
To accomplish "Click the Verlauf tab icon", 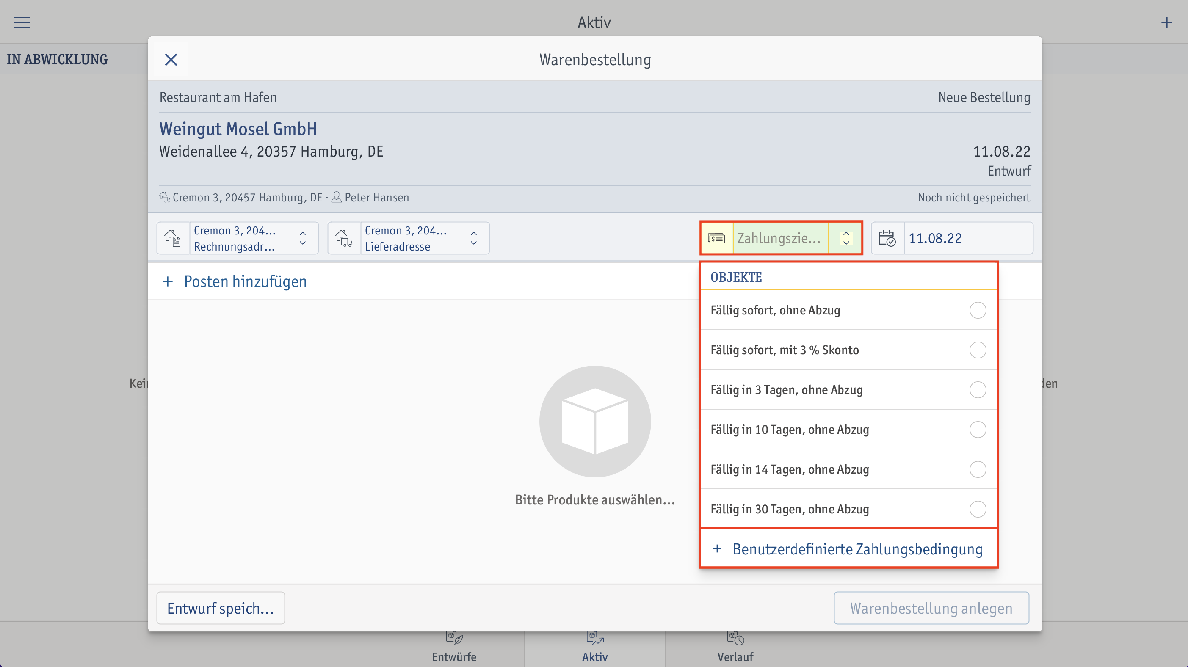I will (x=735, y=638).
